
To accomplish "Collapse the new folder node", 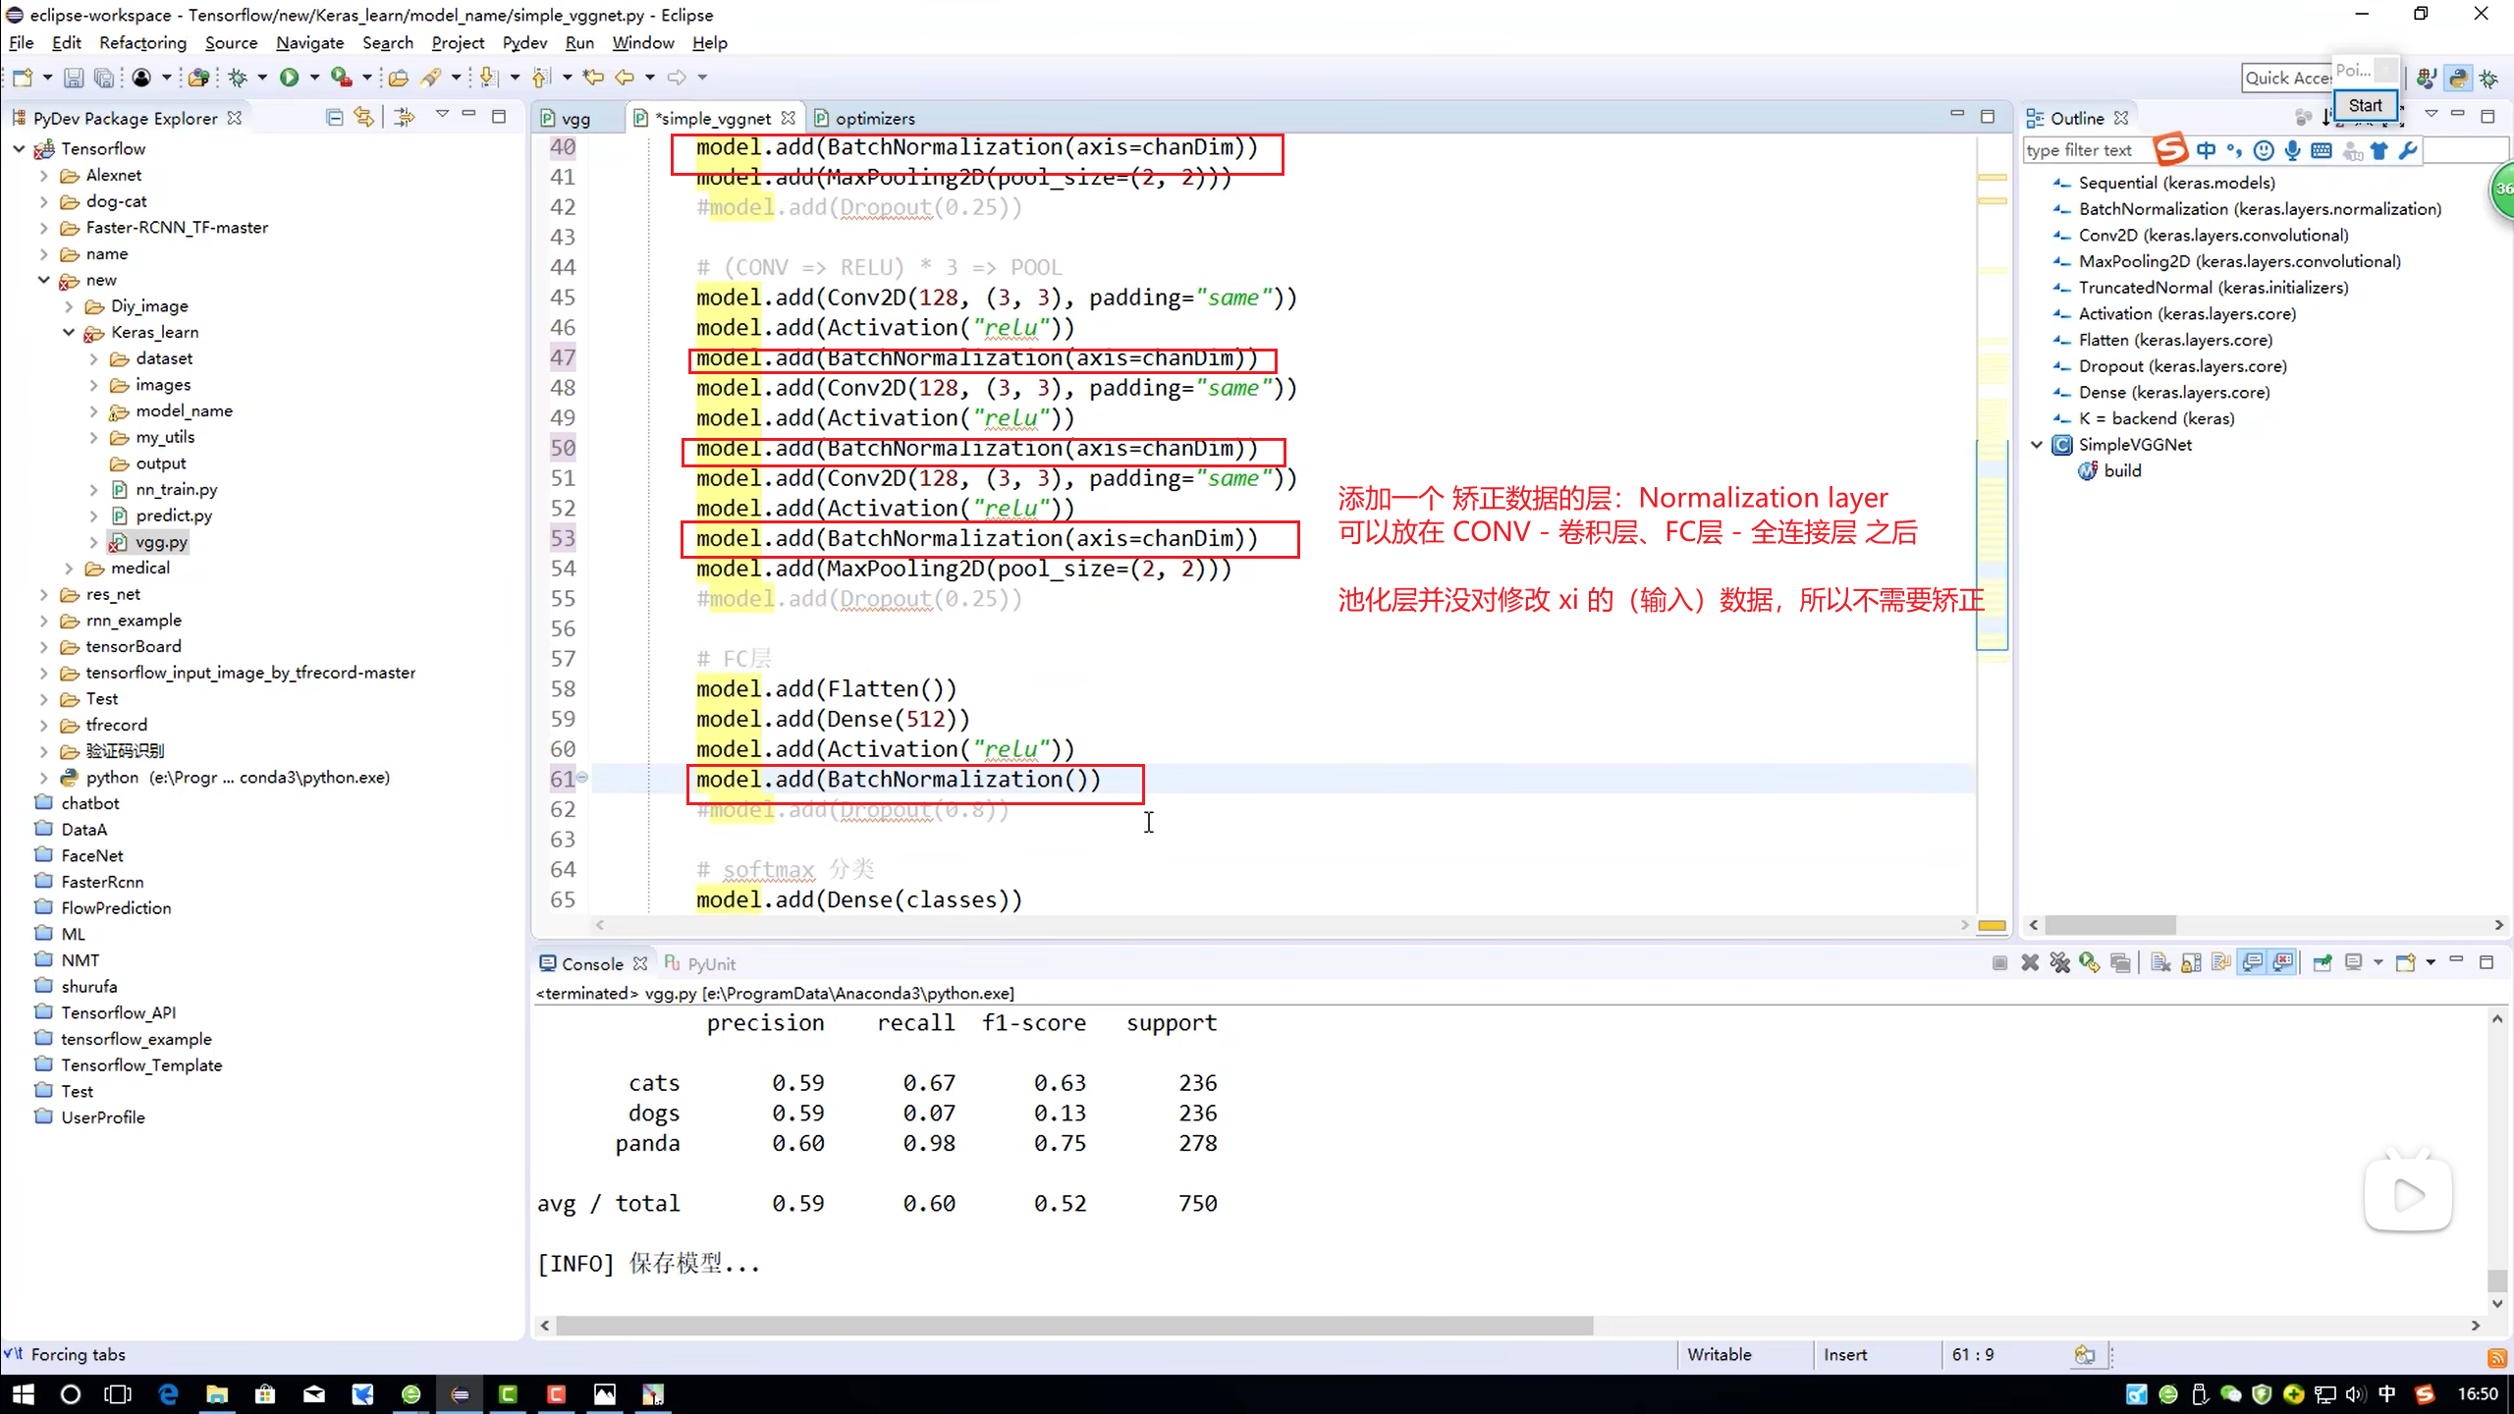I will [43, 280].
